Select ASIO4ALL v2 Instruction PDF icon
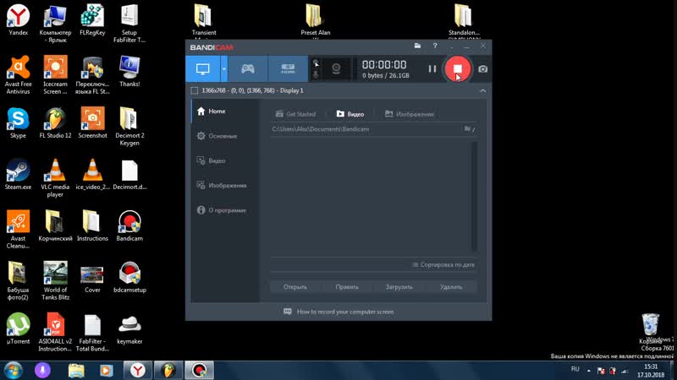 55,332
